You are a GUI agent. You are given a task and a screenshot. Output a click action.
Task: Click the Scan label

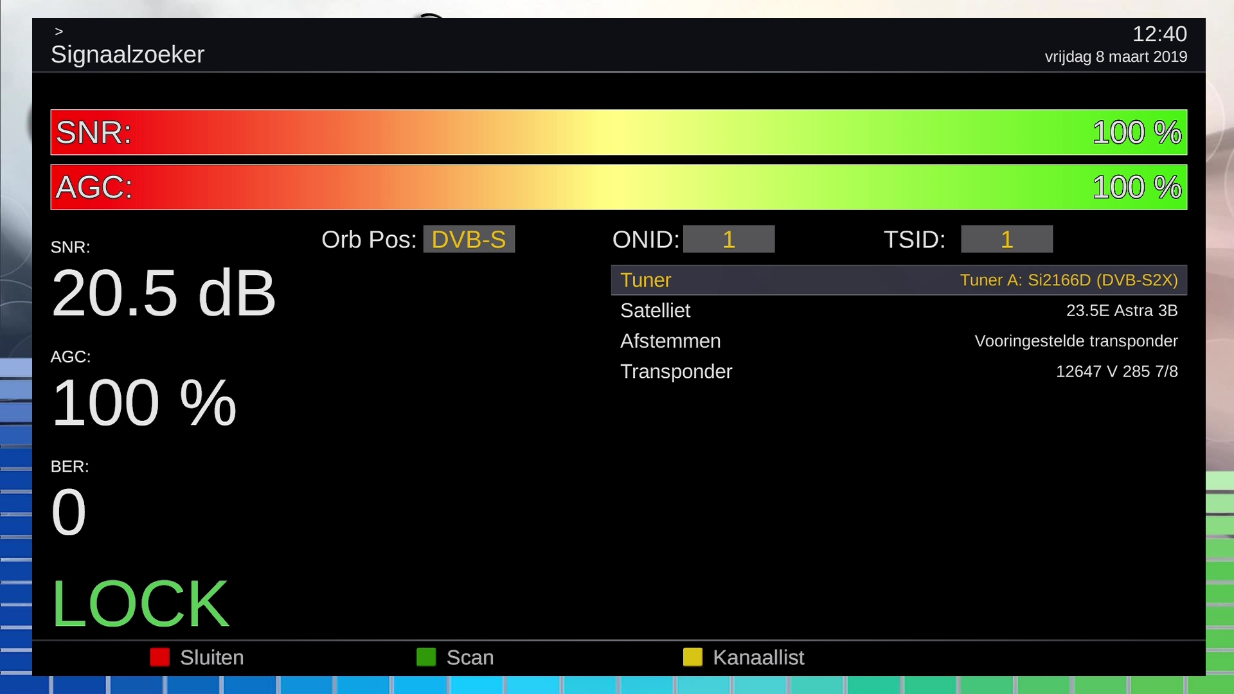pos(469,657)
